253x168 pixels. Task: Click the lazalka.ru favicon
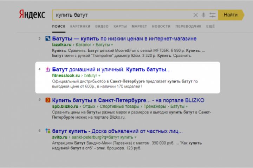click(x=48, y=38)
